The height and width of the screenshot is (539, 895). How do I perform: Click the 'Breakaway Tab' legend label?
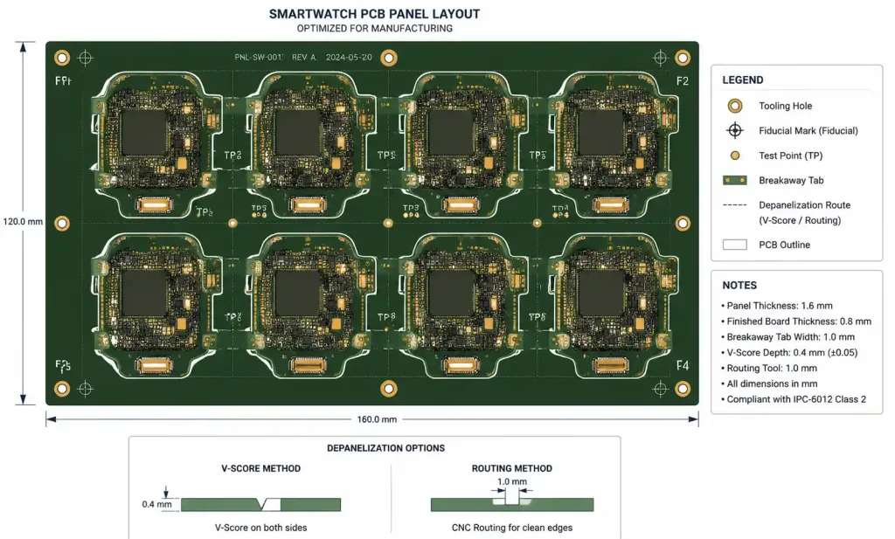791,180
